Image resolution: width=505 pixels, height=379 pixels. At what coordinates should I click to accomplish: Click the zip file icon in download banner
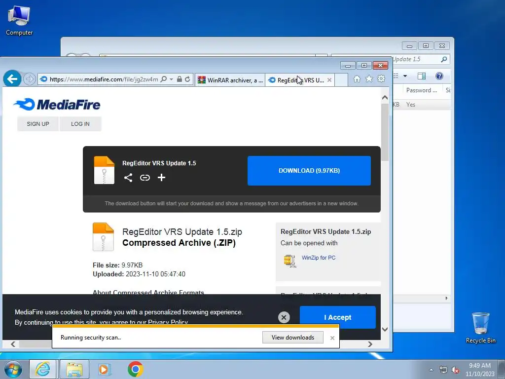(x=104, y=170)
